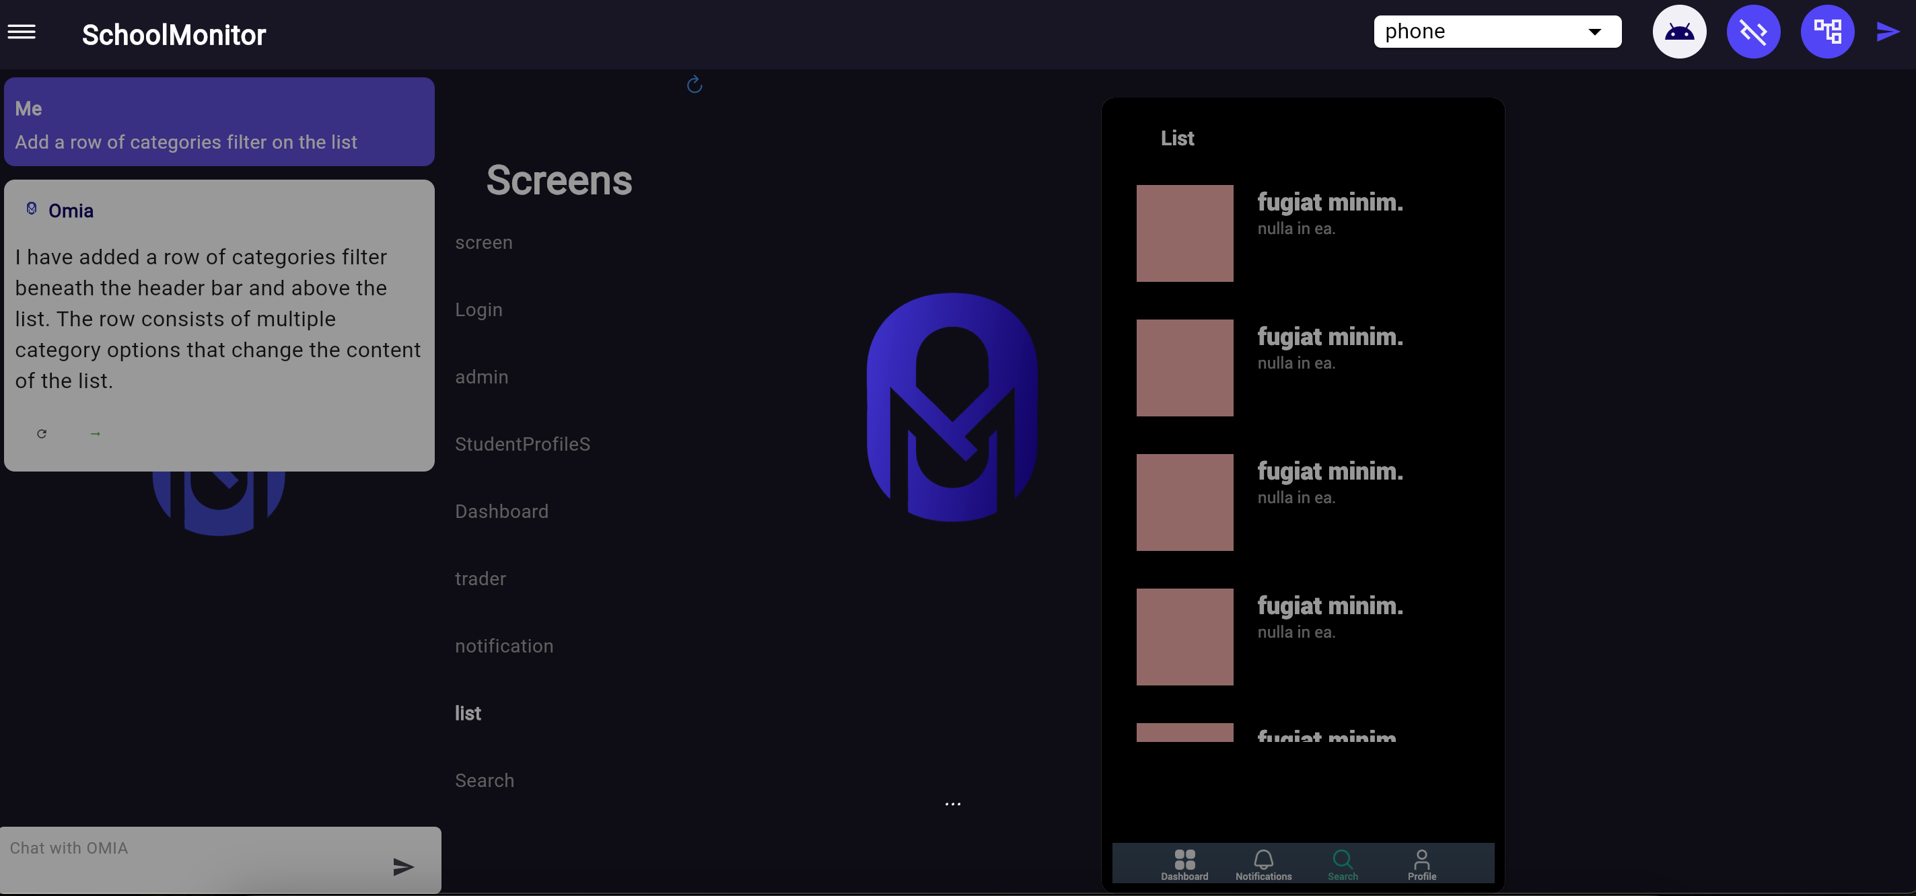Select the Search tab in the bottom navigation
The height and width of the screenshot is (896, 1916).
click(x=1343, y=862)
